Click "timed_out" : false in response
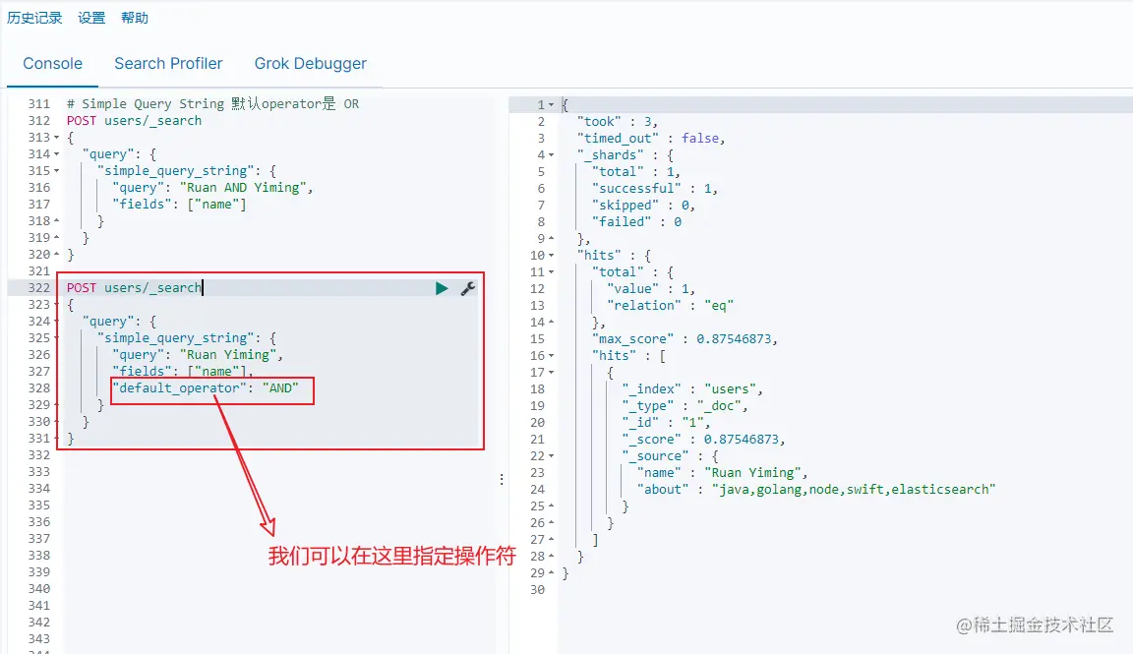Image resolution: width=1133 pixels, height=654 pixels. [650, 138]
